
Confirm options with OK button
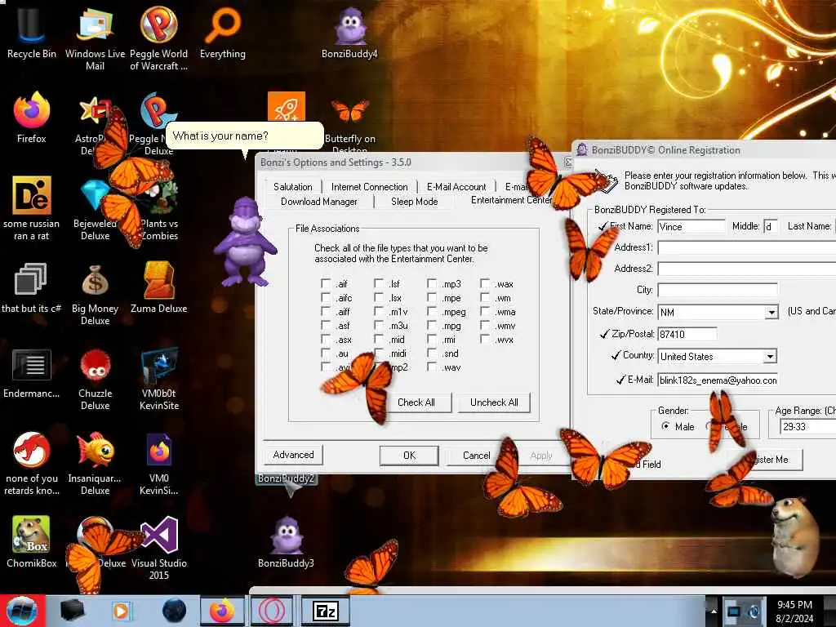tap(409, 456)
